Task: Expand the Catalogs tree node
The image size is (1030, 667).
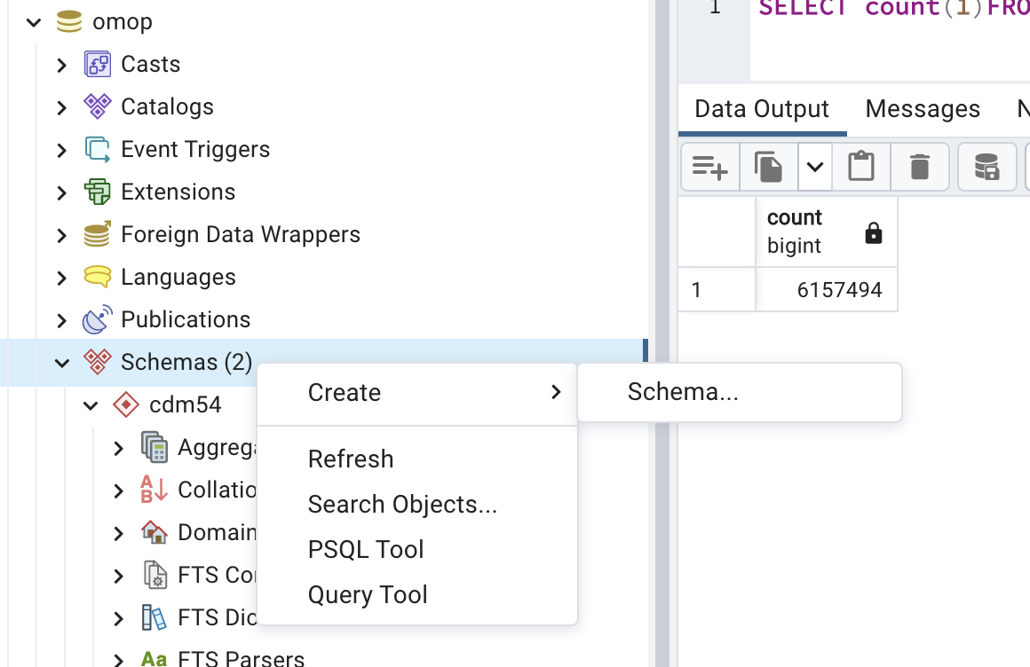Action: tap(61, 107)
